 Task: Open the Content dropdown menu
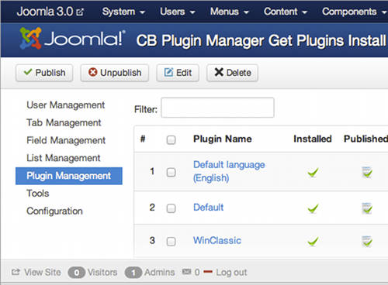pyautogui.click(x=286, y=12)
